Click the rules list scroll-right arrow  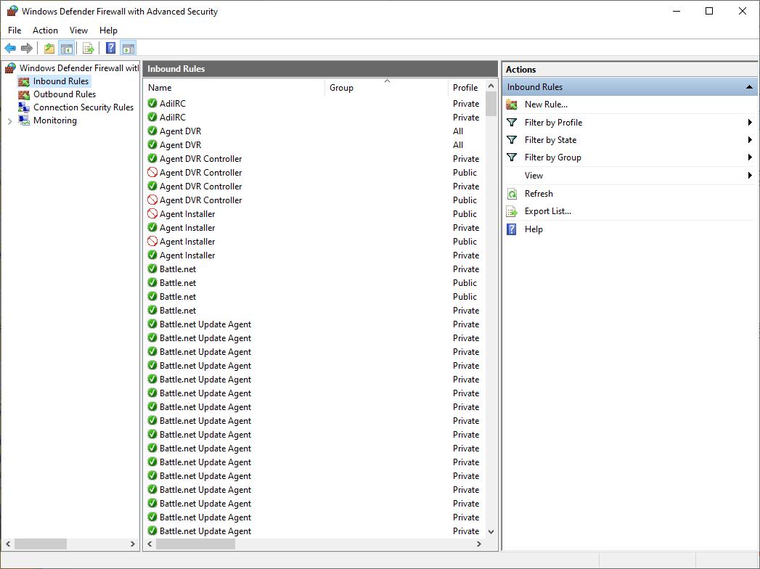(x=479, y=544)
